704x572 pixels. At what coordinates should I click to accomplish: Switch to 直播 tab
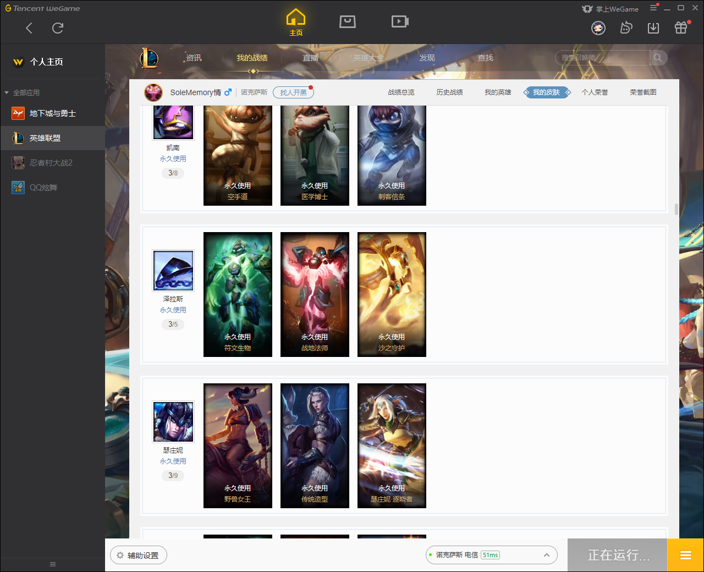point(310,58)
